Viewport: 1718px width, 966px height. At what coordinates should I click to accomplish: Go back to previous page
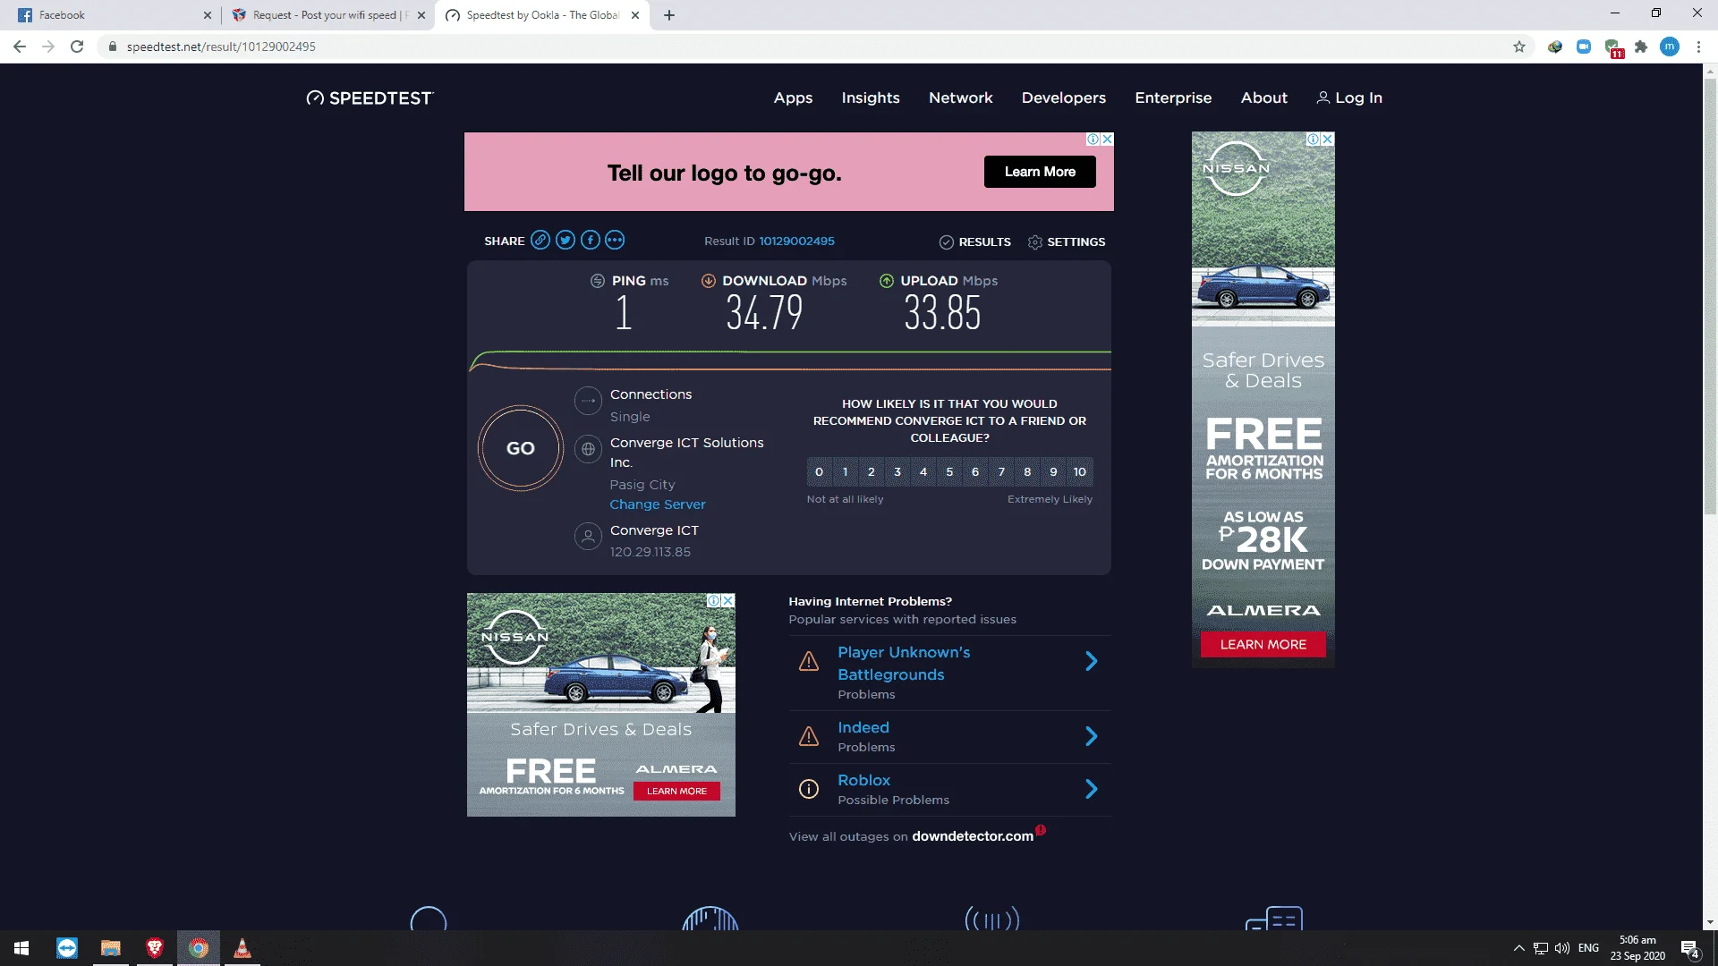(20, 47)
